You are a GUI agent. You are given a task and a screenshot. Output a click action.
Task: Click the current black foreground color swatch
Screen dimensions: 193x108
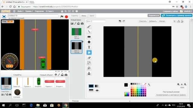126,85
